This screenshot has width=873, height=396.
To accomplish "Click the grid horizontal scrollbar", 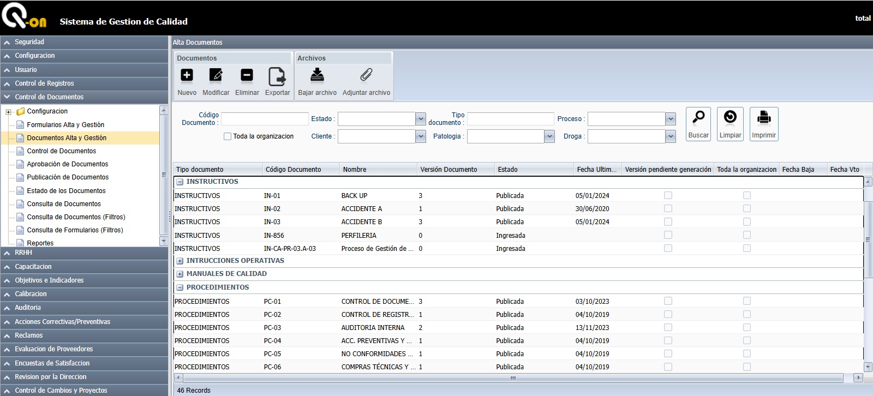I will (513, 377).
